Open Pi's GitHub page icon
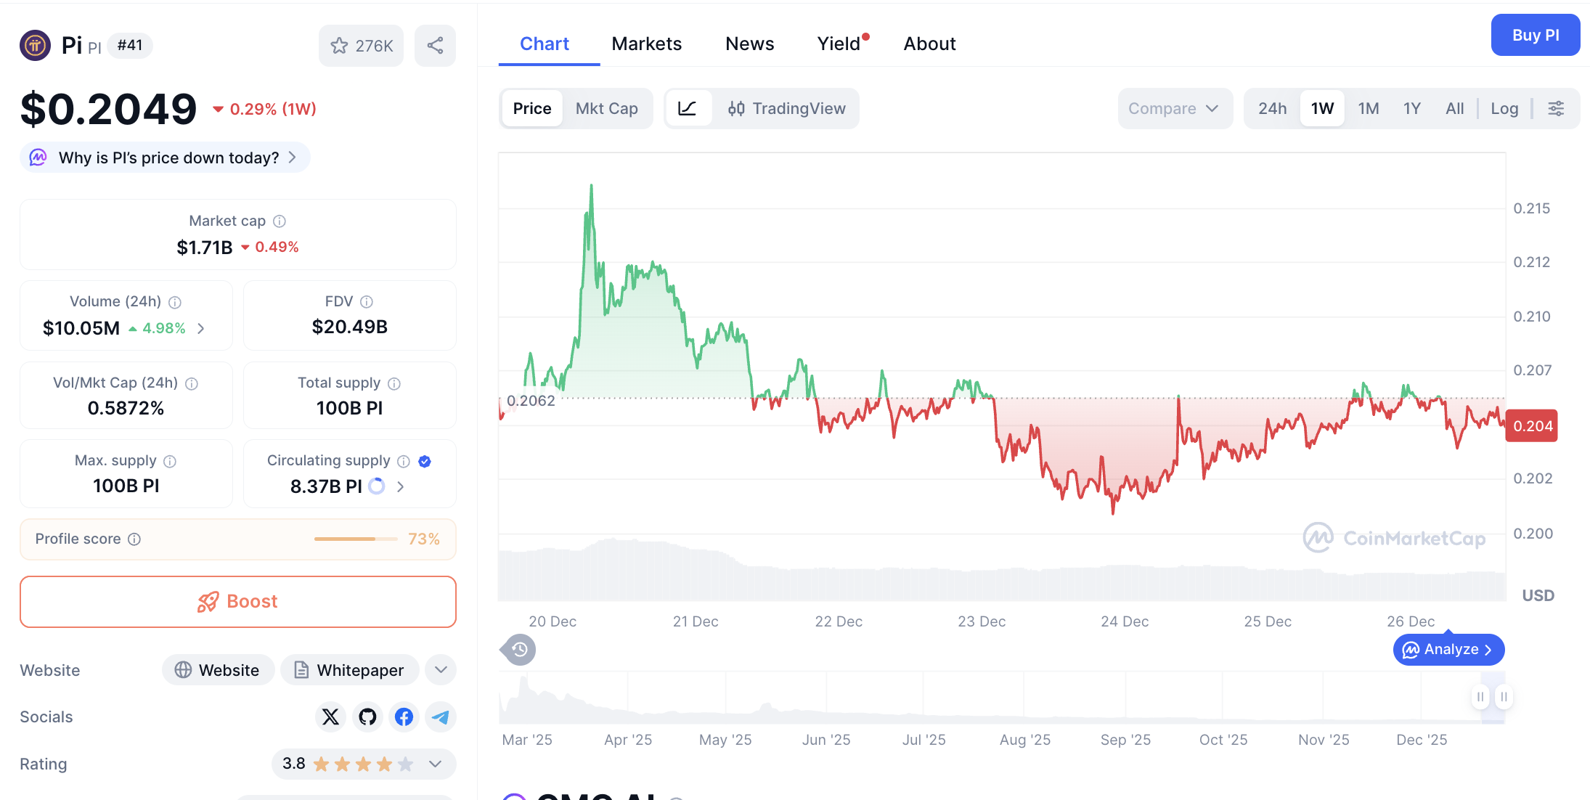1590x800 pixels. (x=367, y=717)
